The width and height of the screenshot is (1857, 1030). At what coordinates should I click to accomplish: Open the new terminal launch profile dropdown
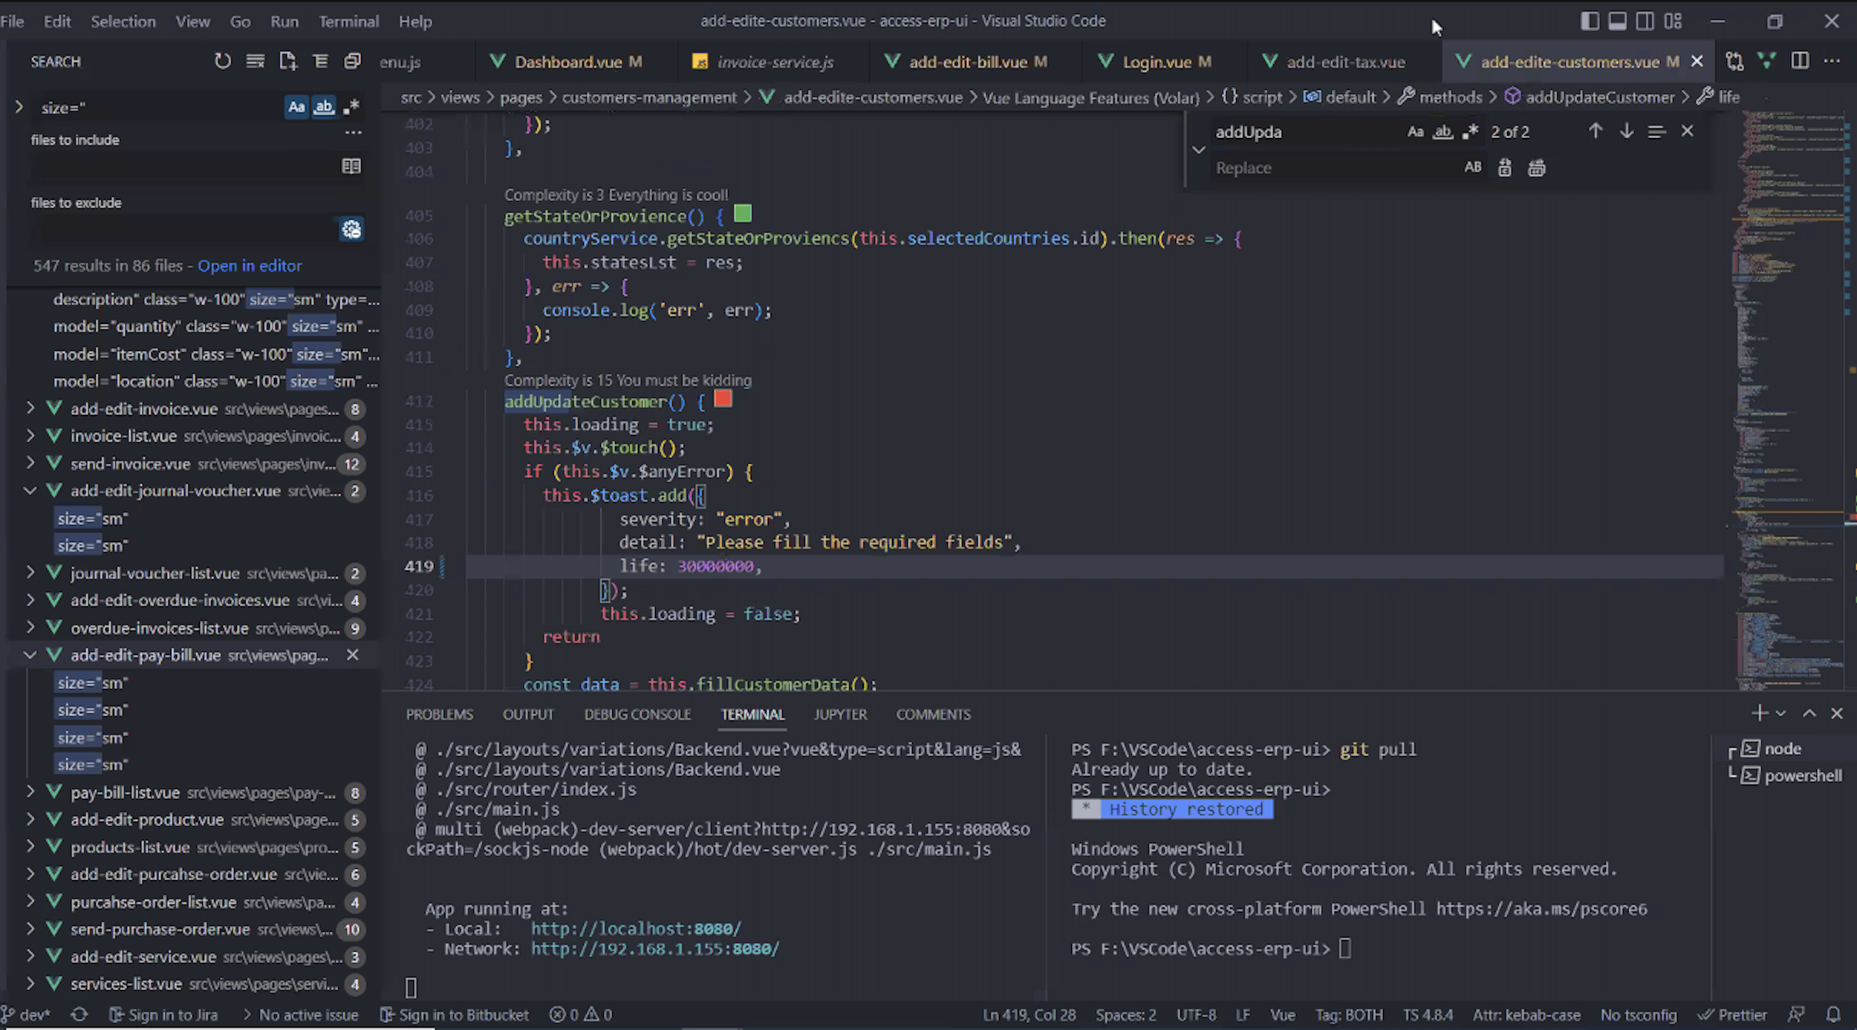1780,714
